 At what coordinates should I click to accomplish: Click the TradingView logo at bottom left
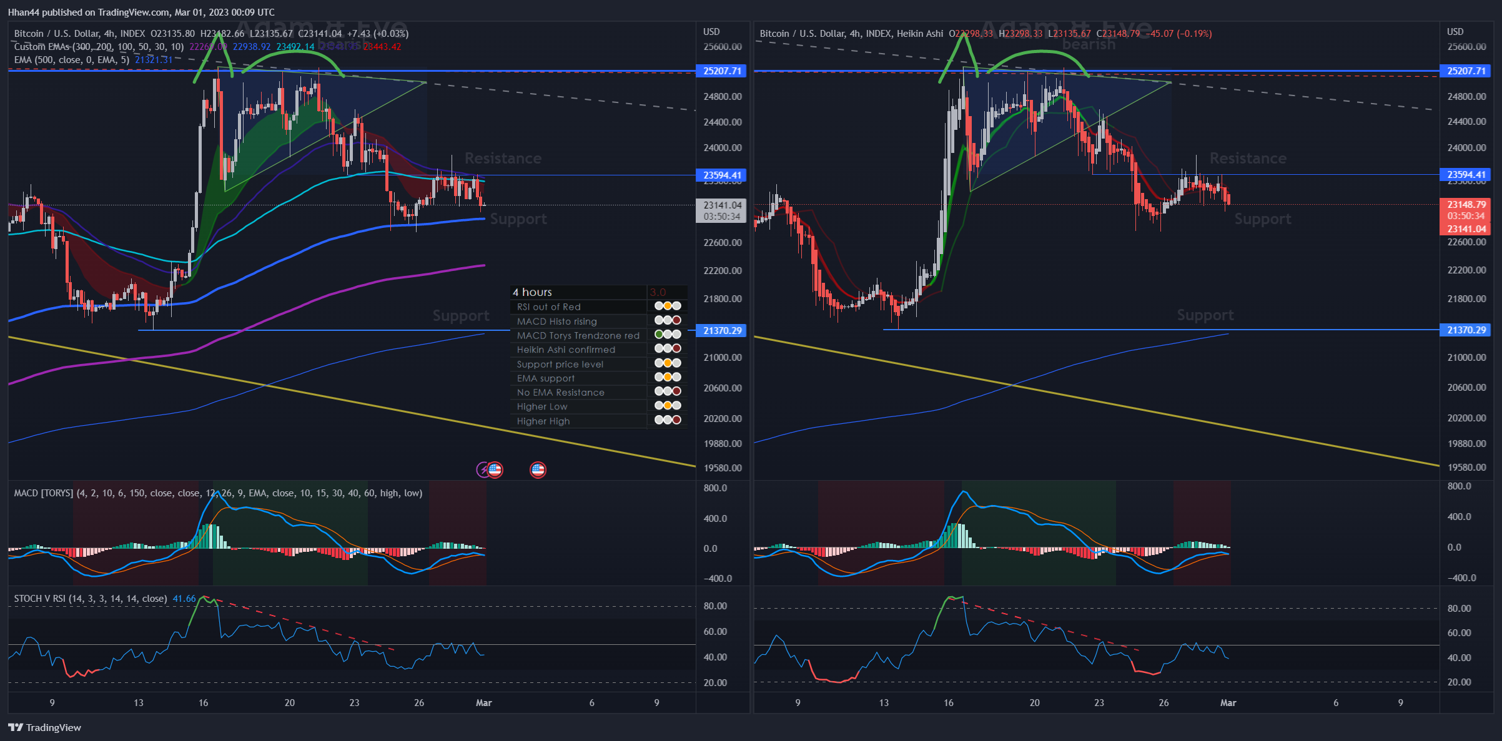pyautogui.click(x=44, y=727)
